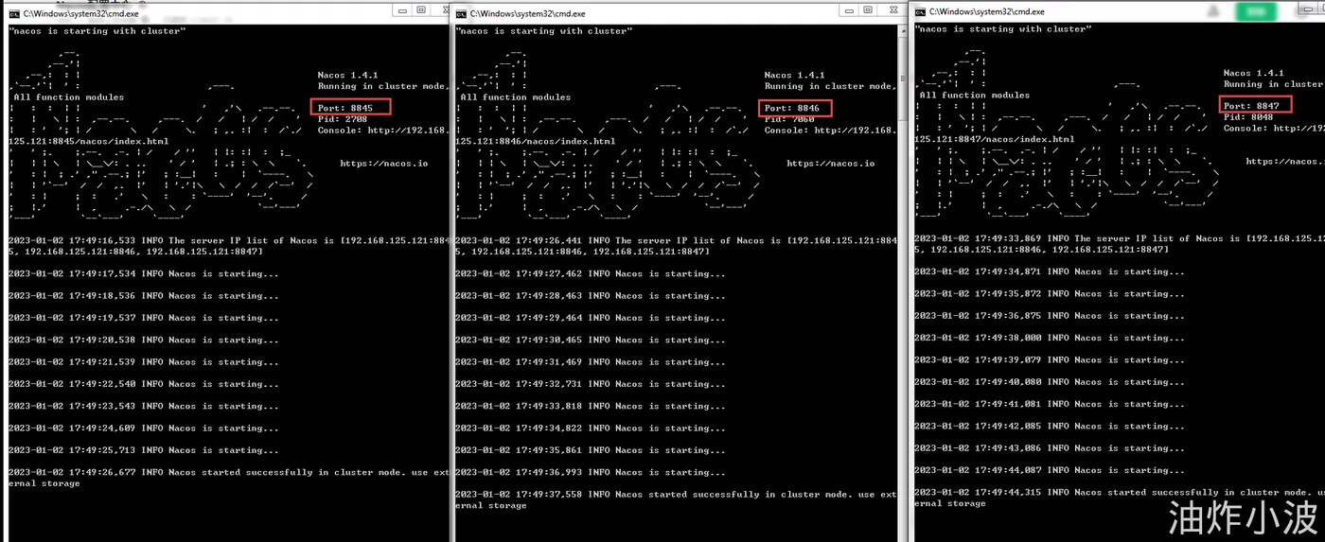The height and width of the screenshot is (542, 1325).
Task: Click 'nacos is starting with cluster' in port 8846 window
Action: (544, 30)
